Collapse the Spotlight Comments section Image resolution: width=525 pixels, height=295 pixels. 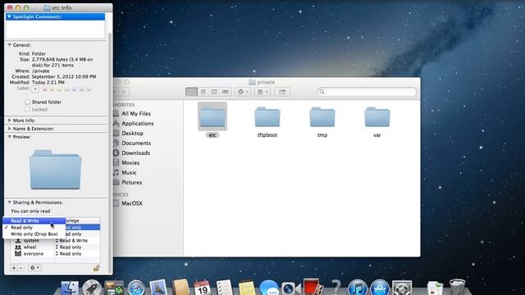(9, 16)
